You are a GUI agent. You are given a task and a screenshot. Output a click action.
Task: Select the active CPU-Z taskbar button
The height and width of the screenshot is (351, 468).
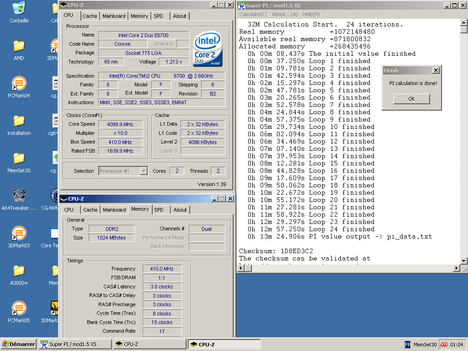(224, 344)
